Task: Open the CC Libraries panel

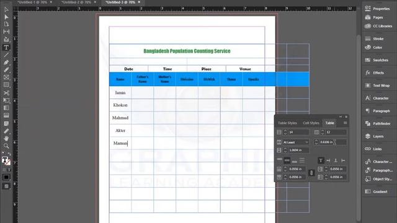Action: pos(378,26)
